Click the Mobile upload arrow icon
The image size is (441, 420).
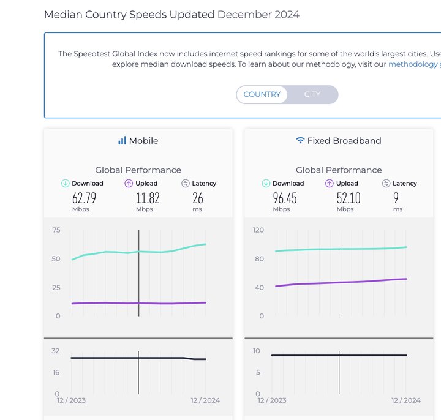point(129,183)
